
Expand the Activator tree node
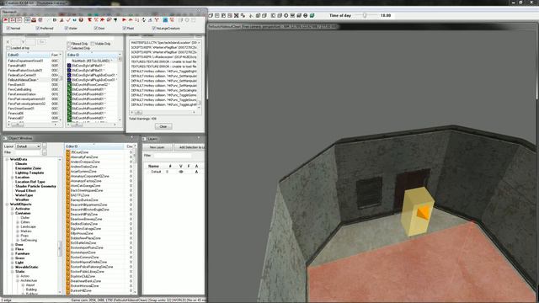(13, 209)
